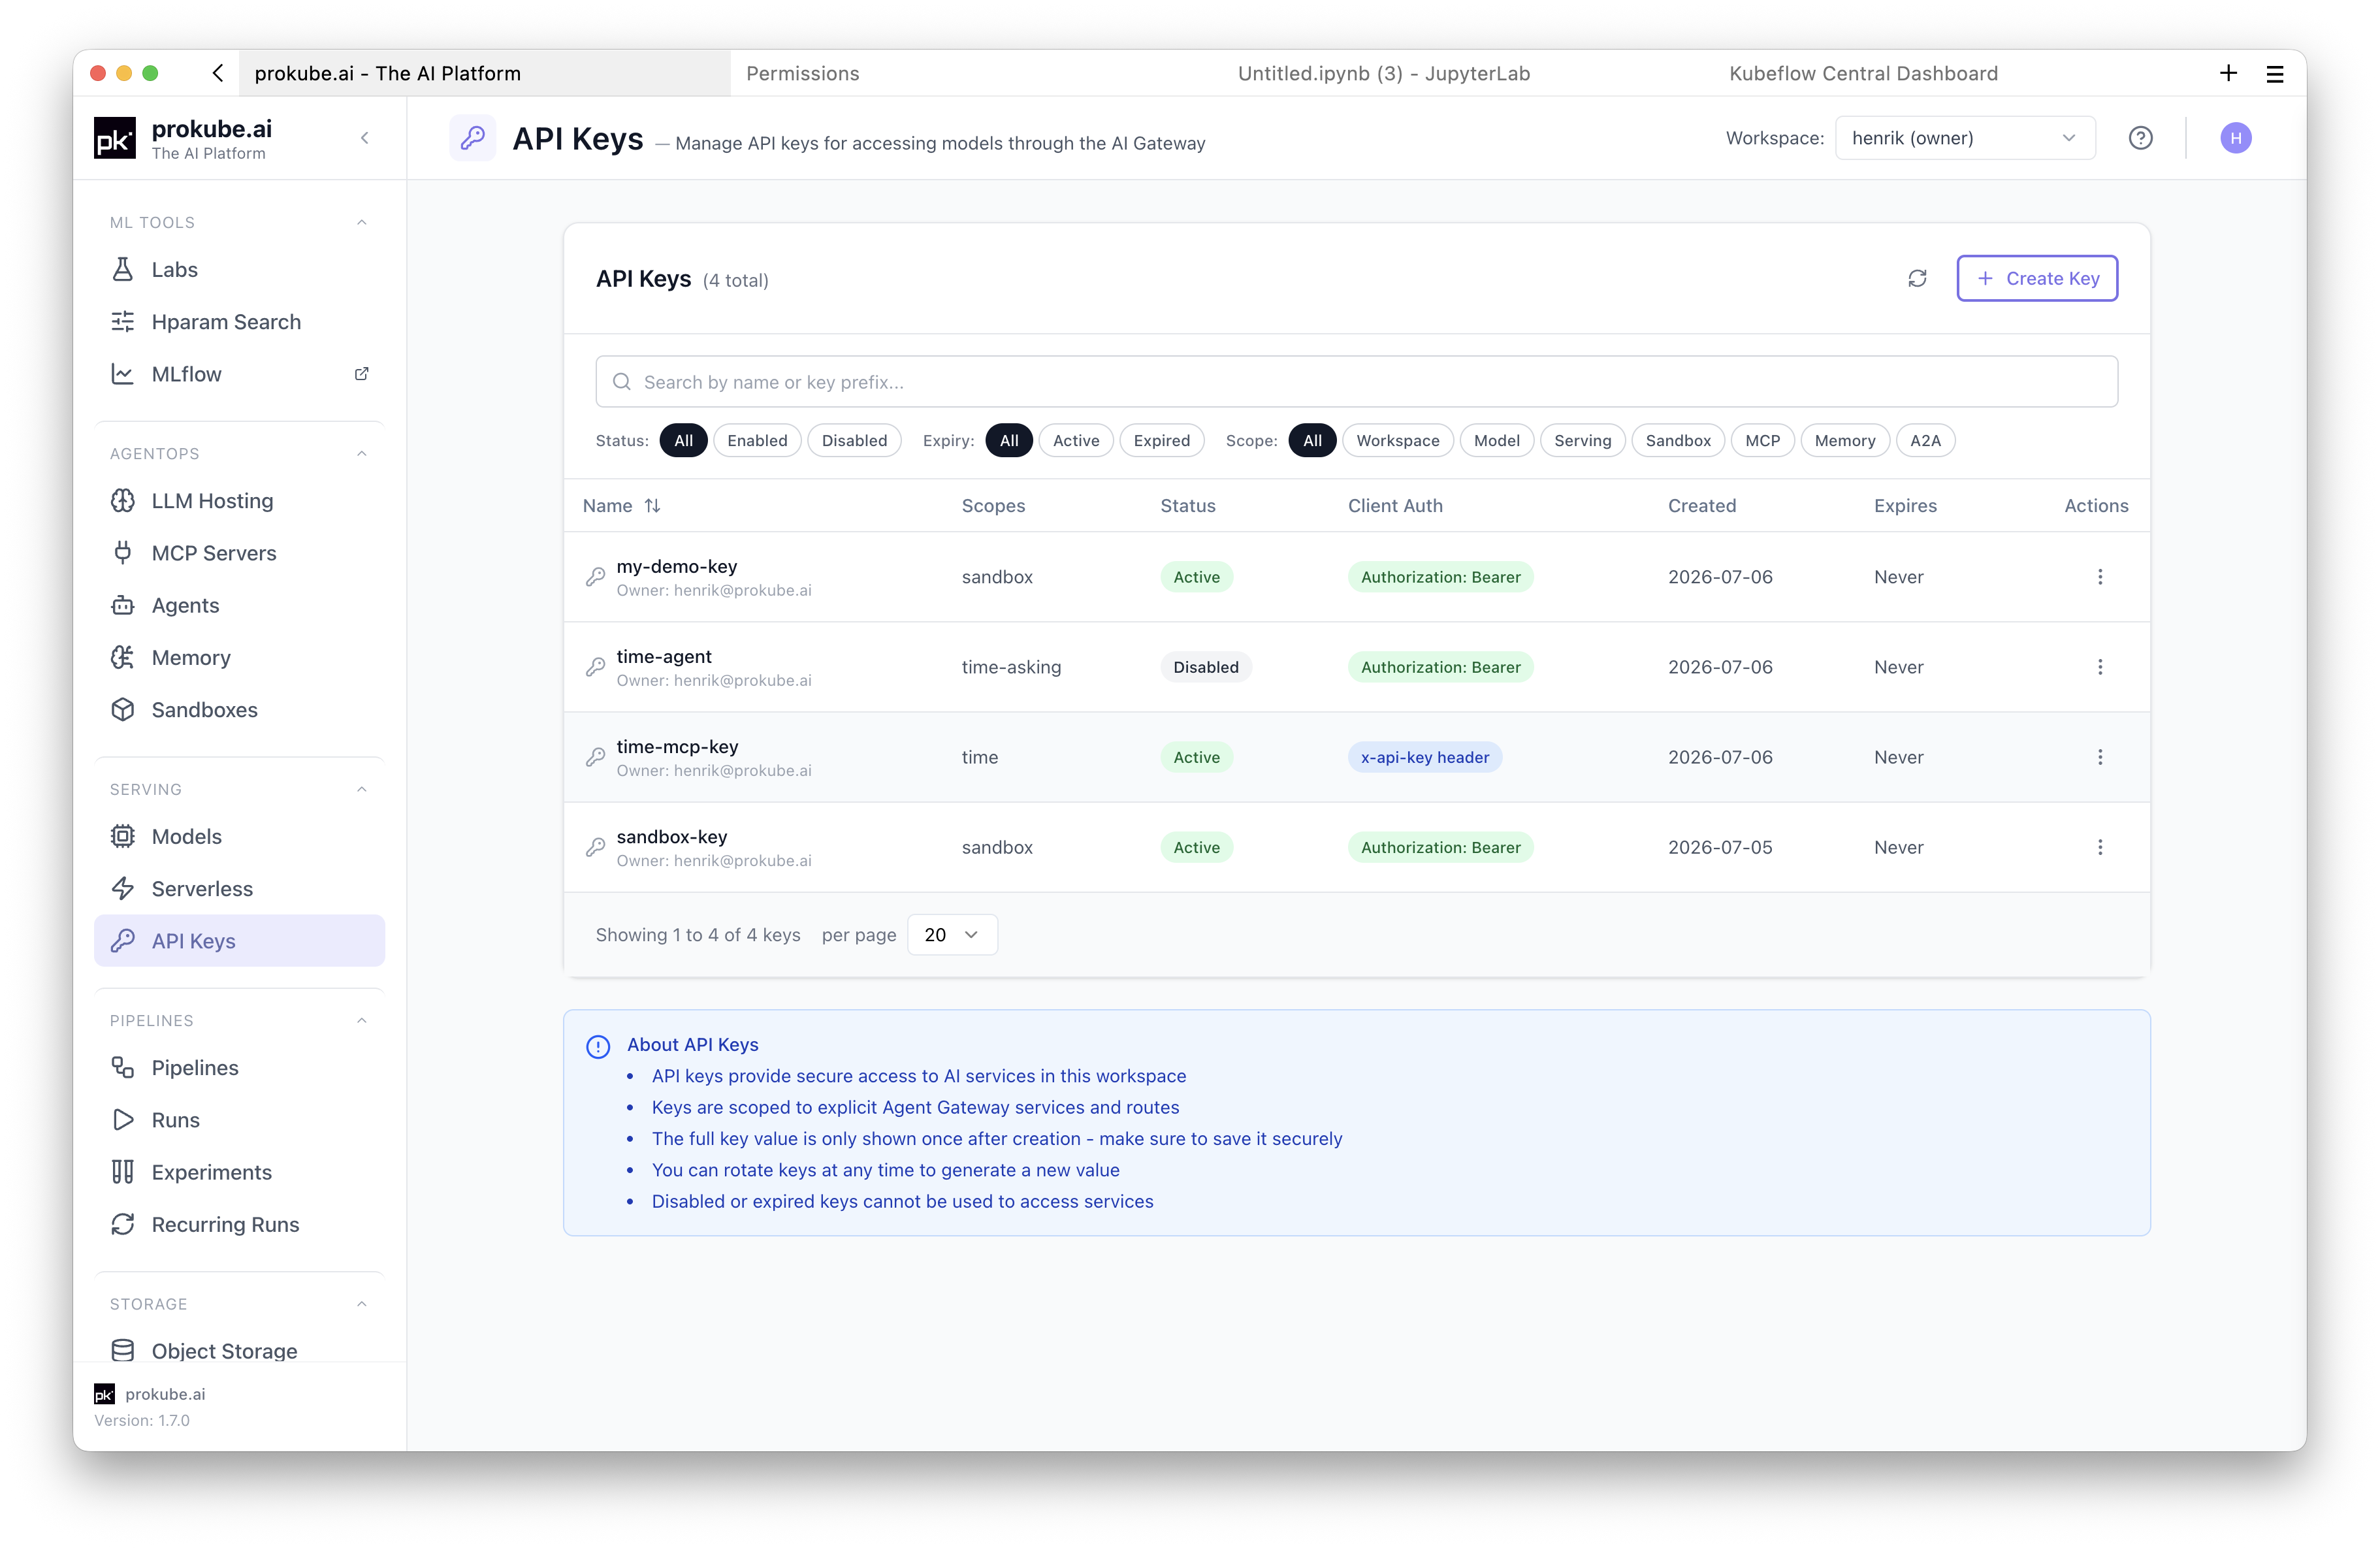This screenshot has height=1548, width=2380.
Task: Collapse the STORAGE section
Action: point(362,1304)
